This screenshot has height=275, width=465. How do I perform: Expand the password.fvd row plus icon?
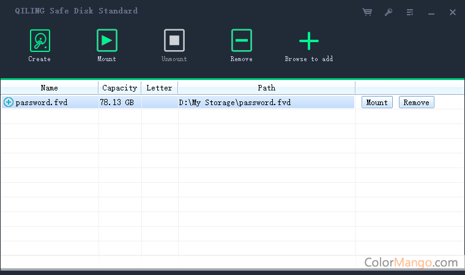tap(9, 102)
